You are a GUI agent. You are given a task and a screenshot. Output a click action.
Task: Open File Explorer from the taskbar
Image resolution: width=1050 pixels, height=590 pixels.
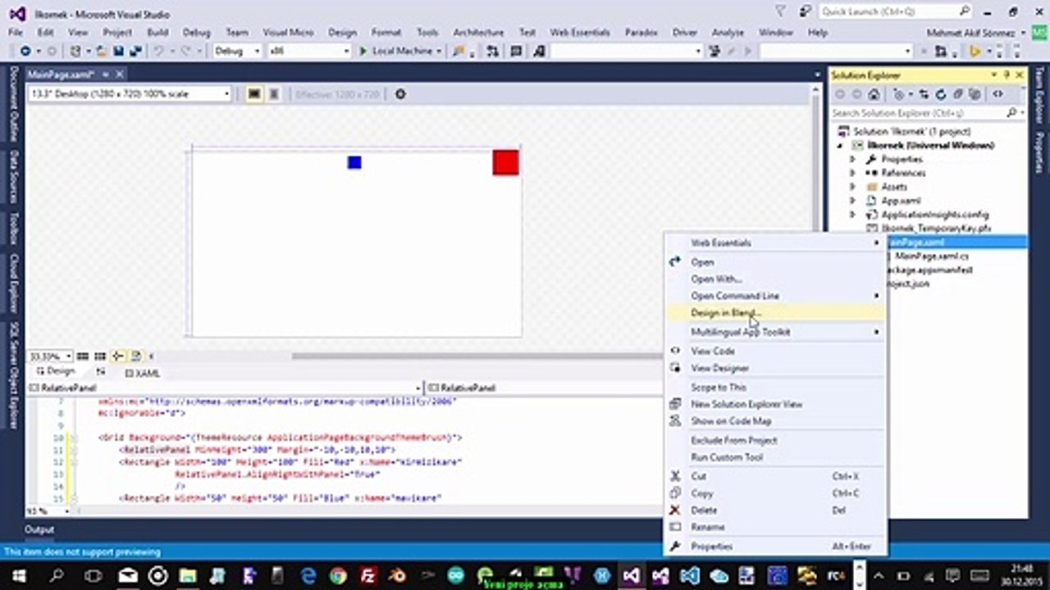188,575
